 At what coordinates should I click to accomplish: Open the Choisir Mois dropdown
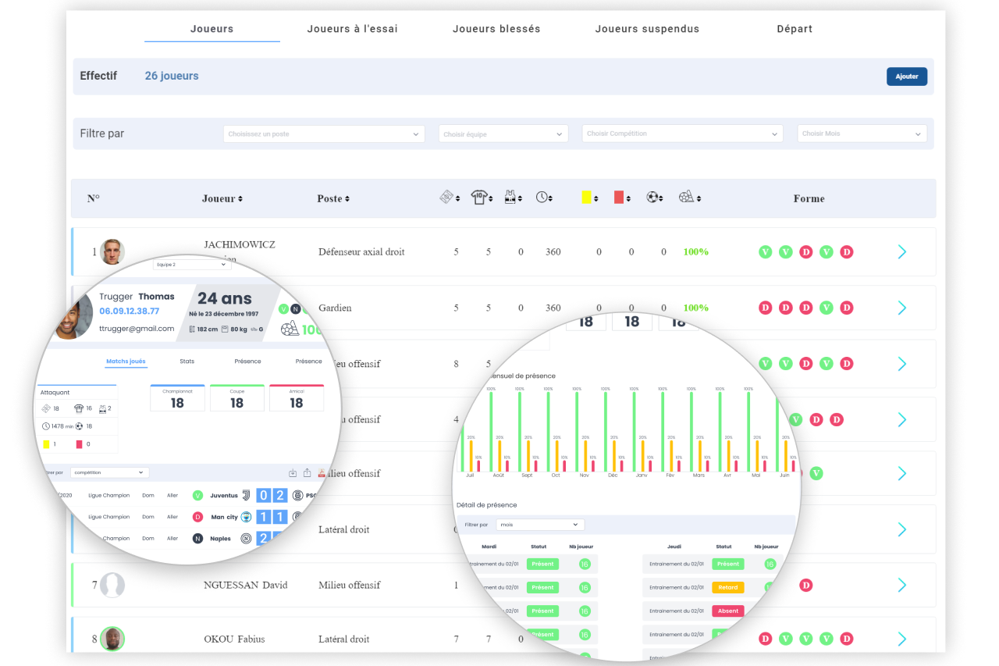(x=862, y=134)
